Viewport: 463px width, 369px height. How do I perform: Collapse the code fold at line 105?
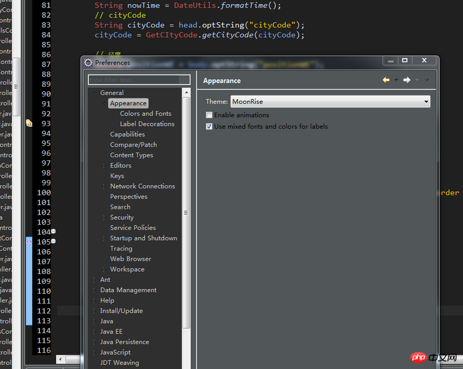53,241
